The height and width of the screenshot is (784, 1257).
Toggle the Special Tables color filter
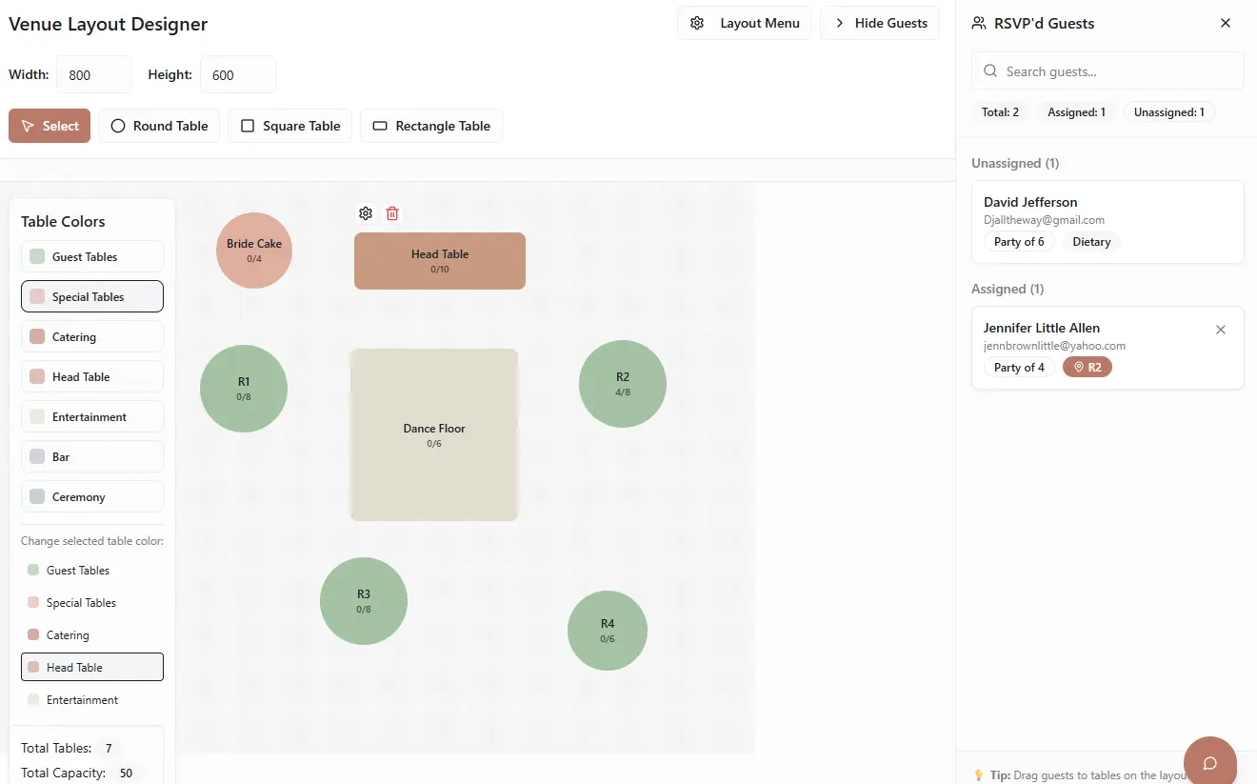click(92, 296)
